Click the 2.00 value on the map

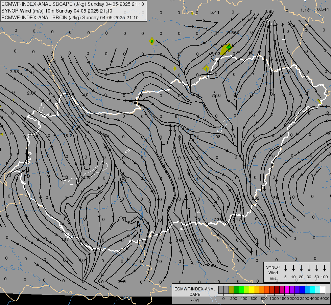(x=32, y=93)
